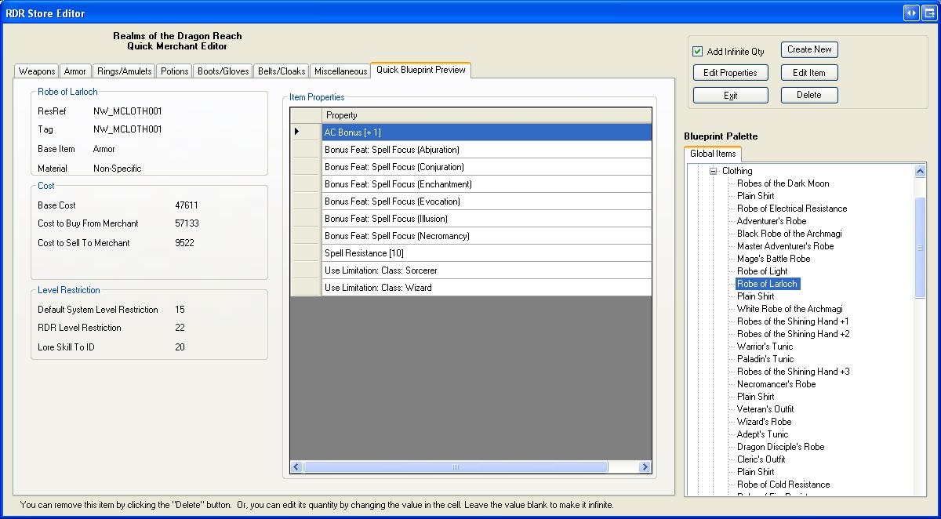Click the Edit Item button
This screenshot has height=519, width=941.
click(809, 73)
